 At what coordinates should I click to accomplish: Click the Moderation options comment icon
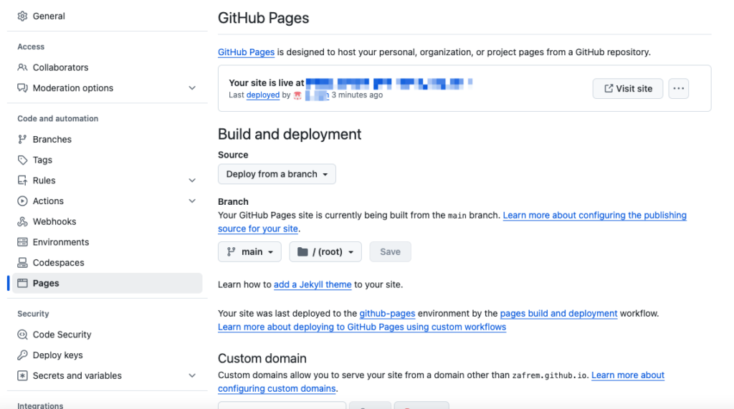coord(22,88)
